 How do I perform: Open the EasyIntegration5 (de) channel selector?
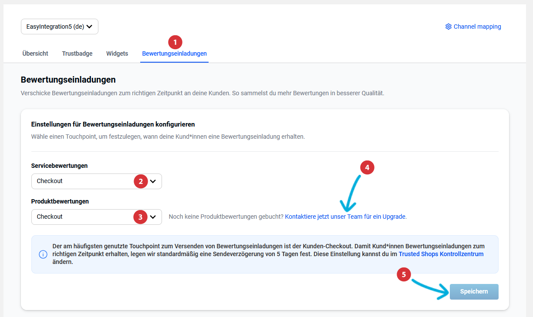(x=60, y=27)
